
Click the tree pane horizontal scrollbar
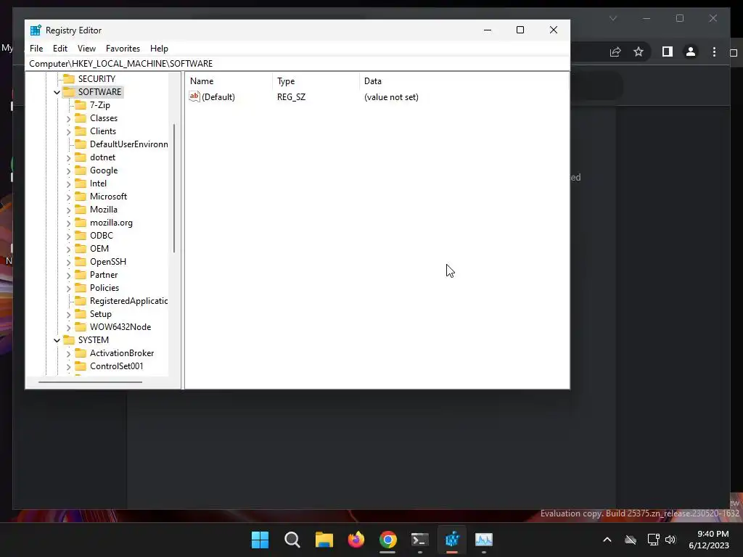(x=90, y=381)
